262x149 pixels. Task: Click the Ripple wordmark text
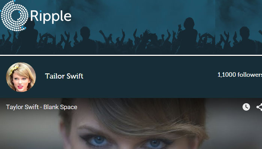51,16
